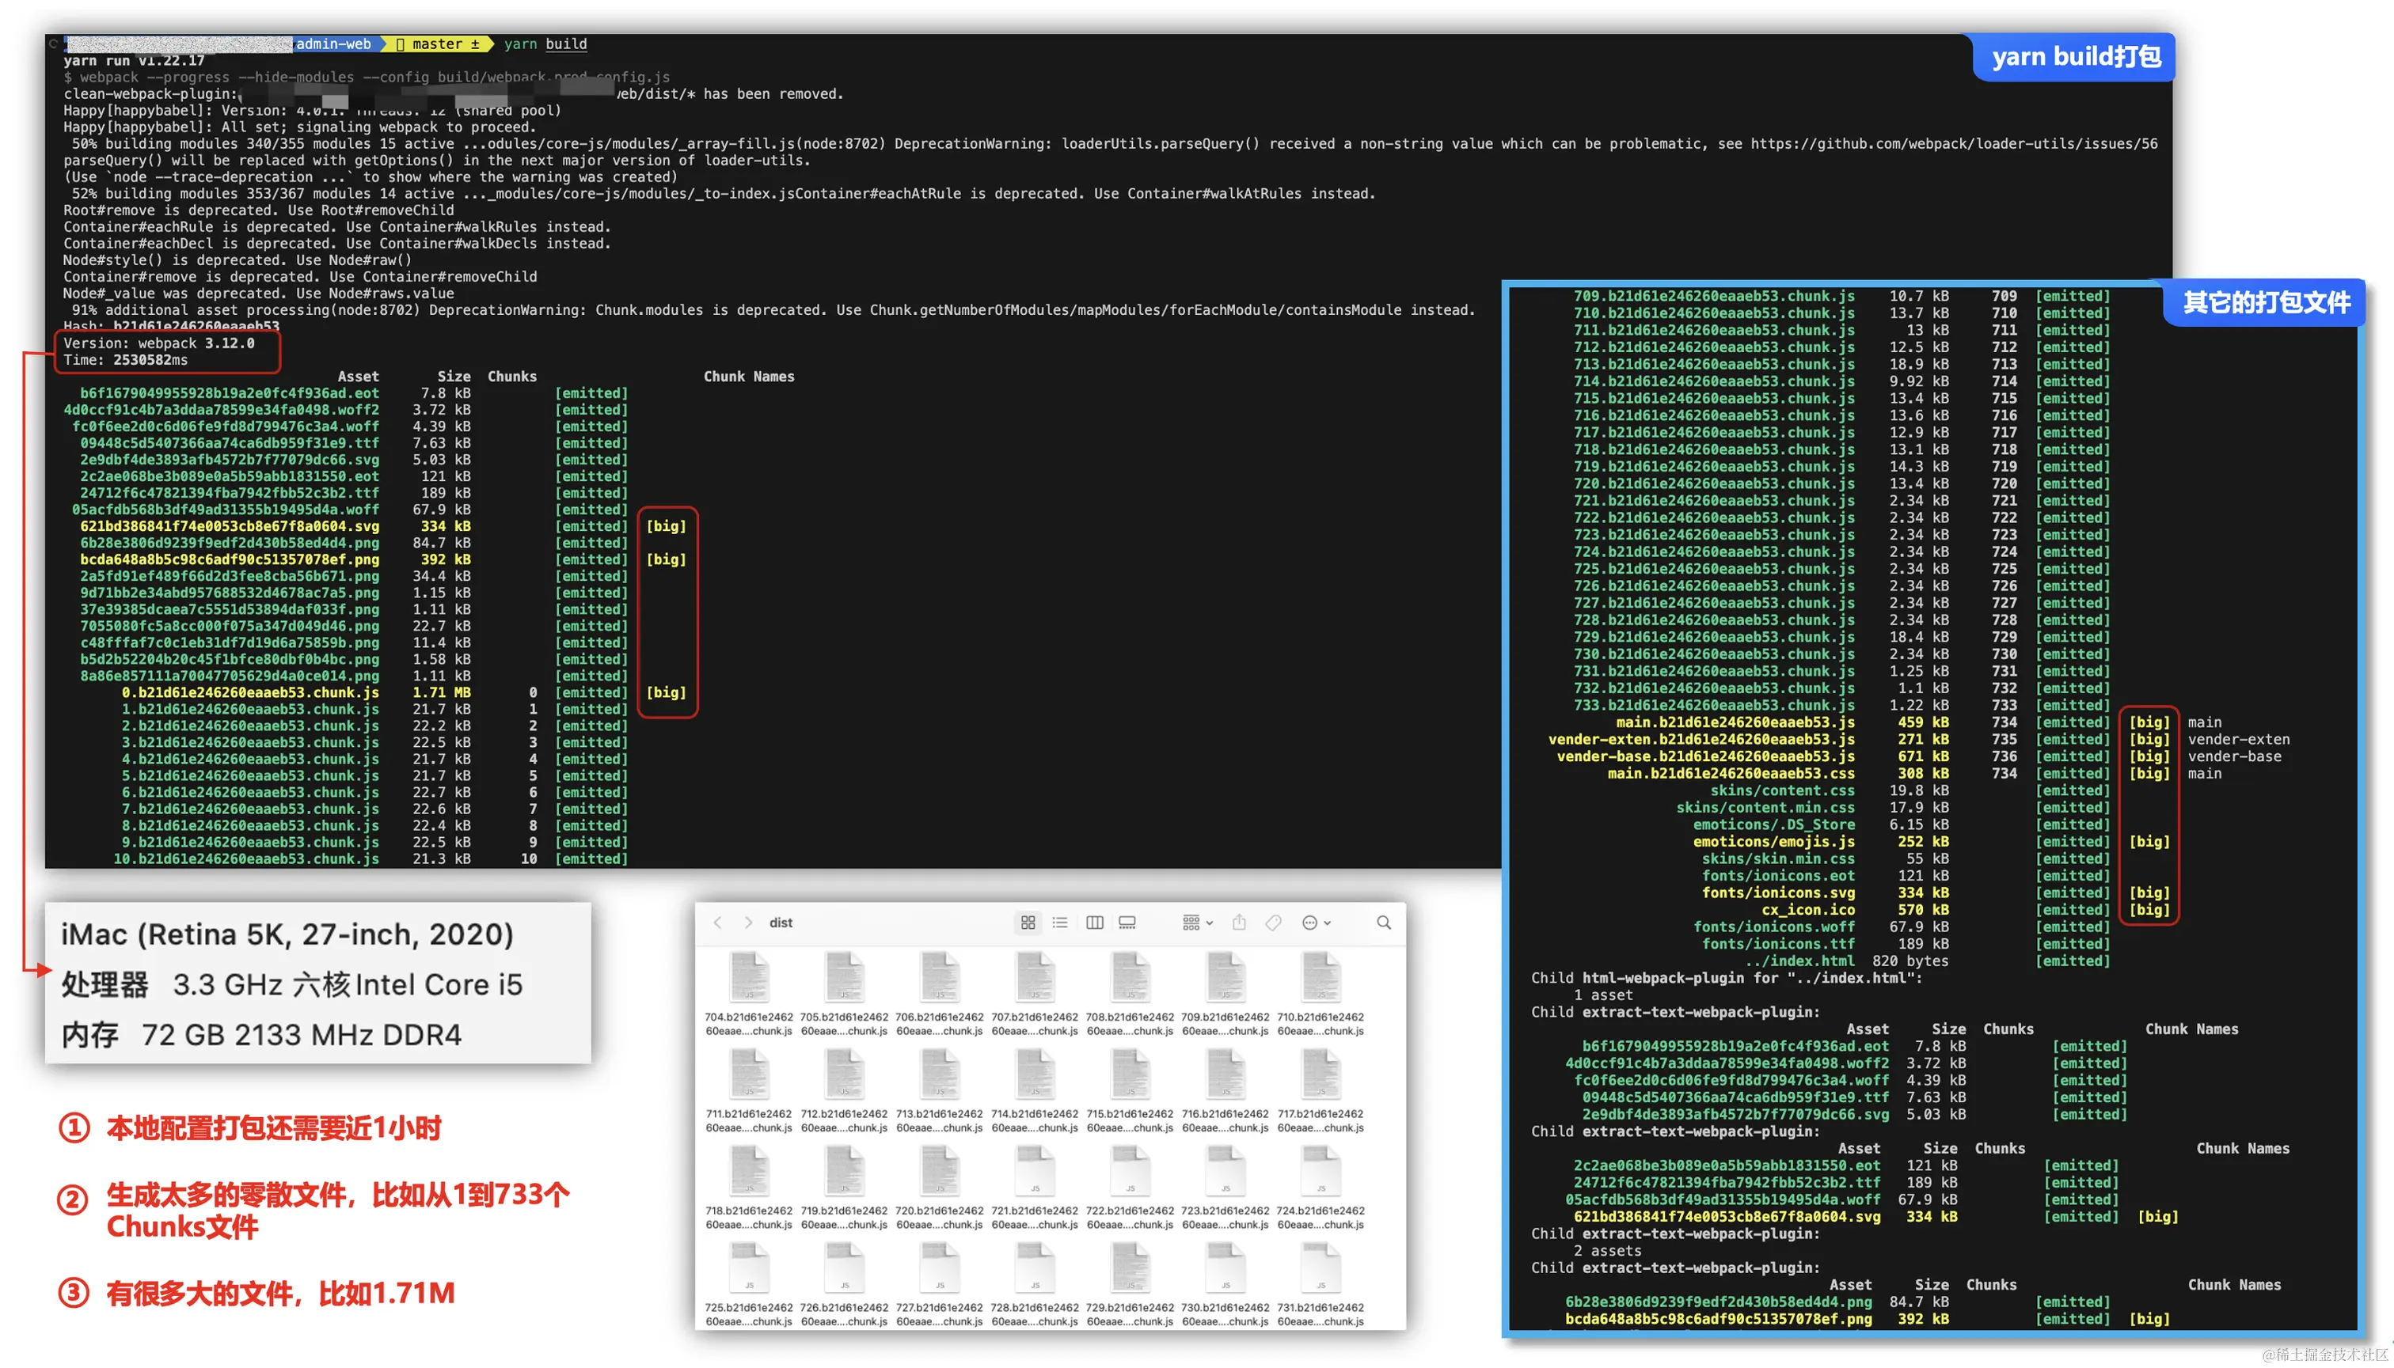Click file name 731.b21d61e2462 in Finder
Viewport: 2394px width, 1368px height.
[x=1320, y=1308]
